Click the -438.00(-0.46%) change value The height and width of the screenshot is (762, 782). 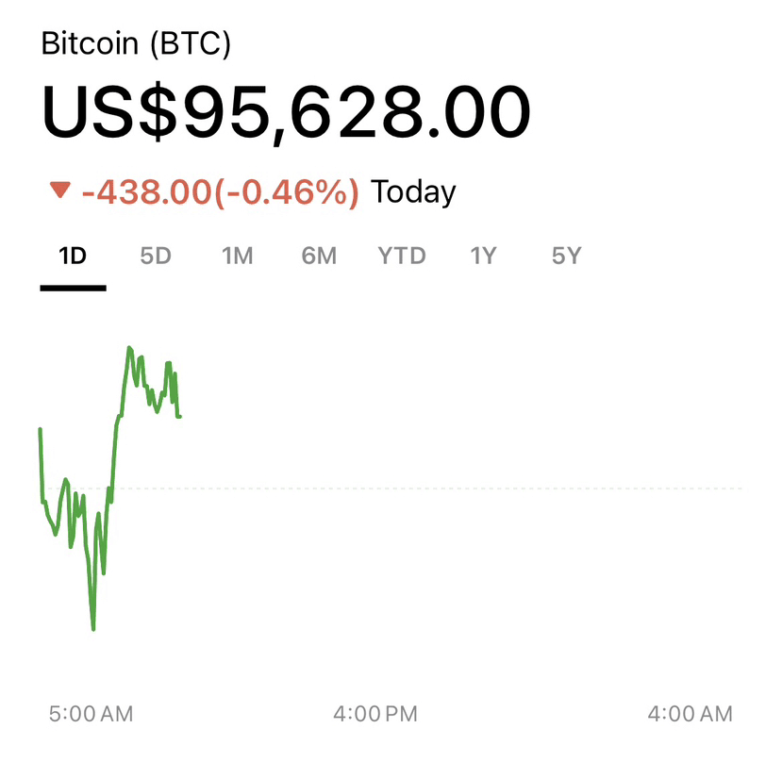(x=220, y=192)
